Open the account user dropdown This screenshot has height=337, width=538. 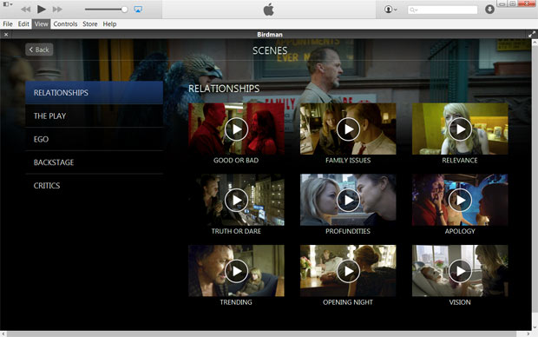point(390,10)
